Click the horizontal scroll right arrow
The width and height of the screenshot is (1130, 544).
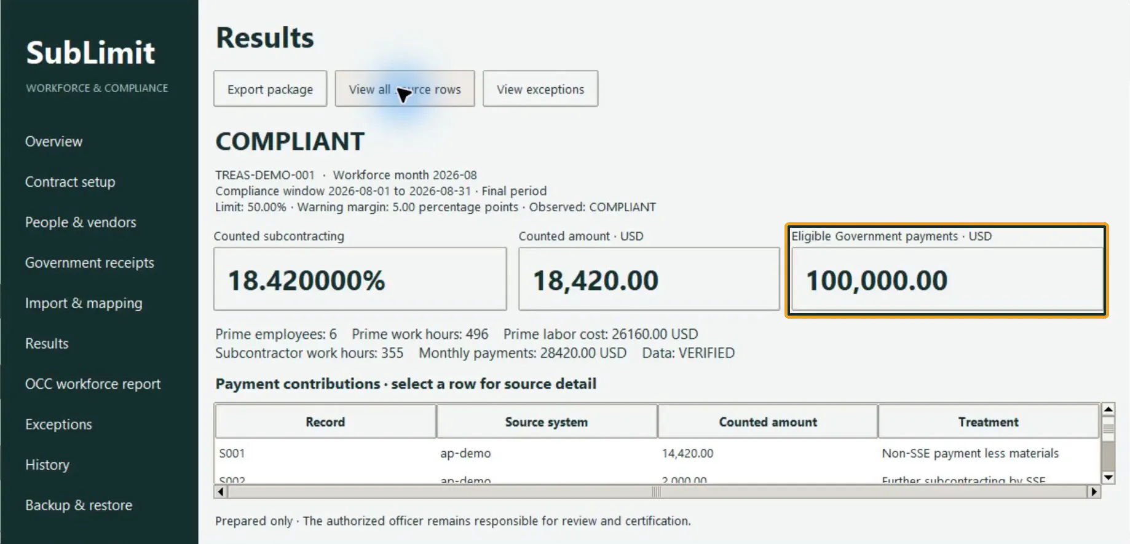pyautogui.click(x=1094, y=492)
